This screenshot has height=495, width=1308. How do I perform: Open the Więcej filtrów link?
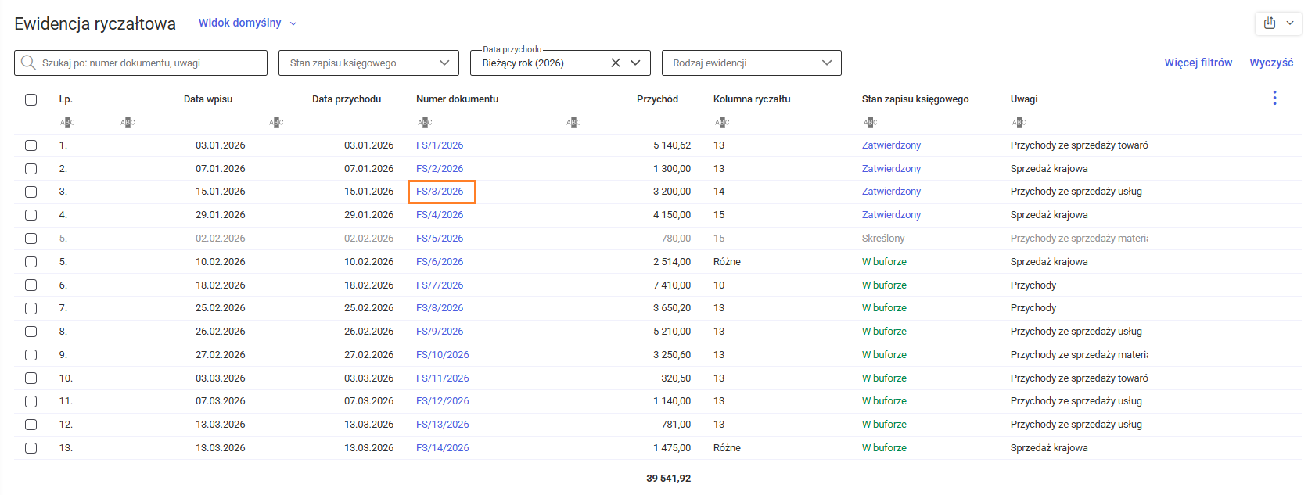tap(1198, 63)
